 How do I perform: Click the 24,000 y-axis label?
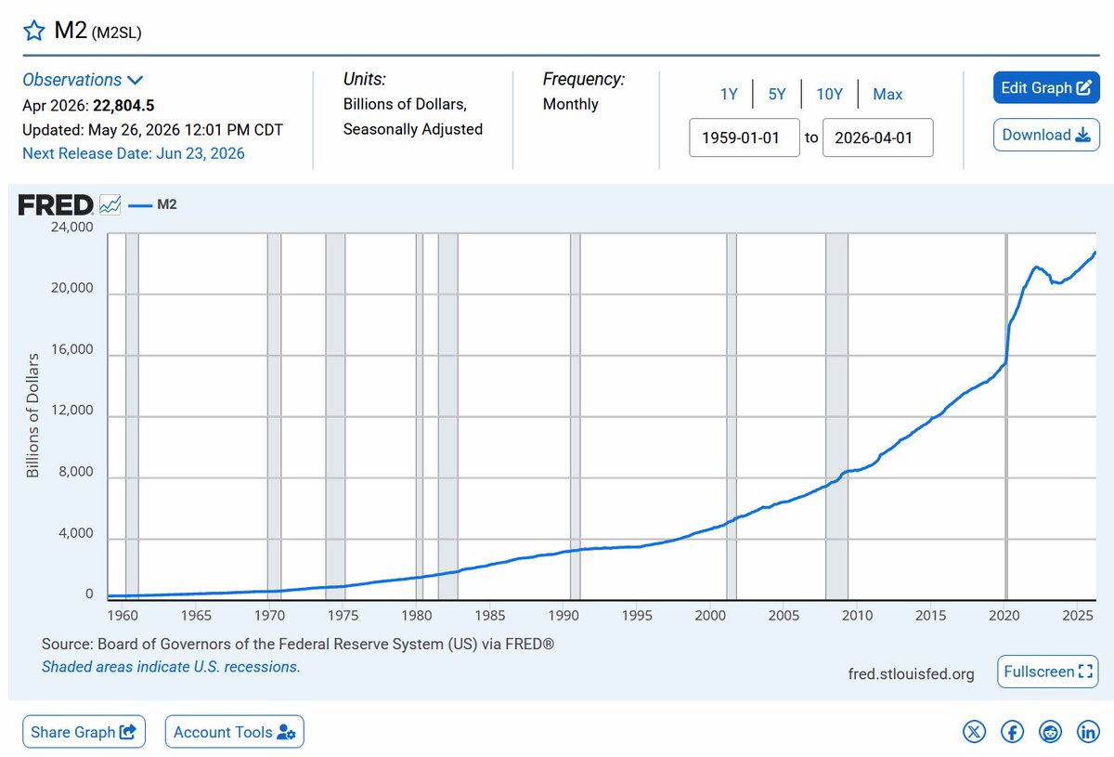pos(71,227)
